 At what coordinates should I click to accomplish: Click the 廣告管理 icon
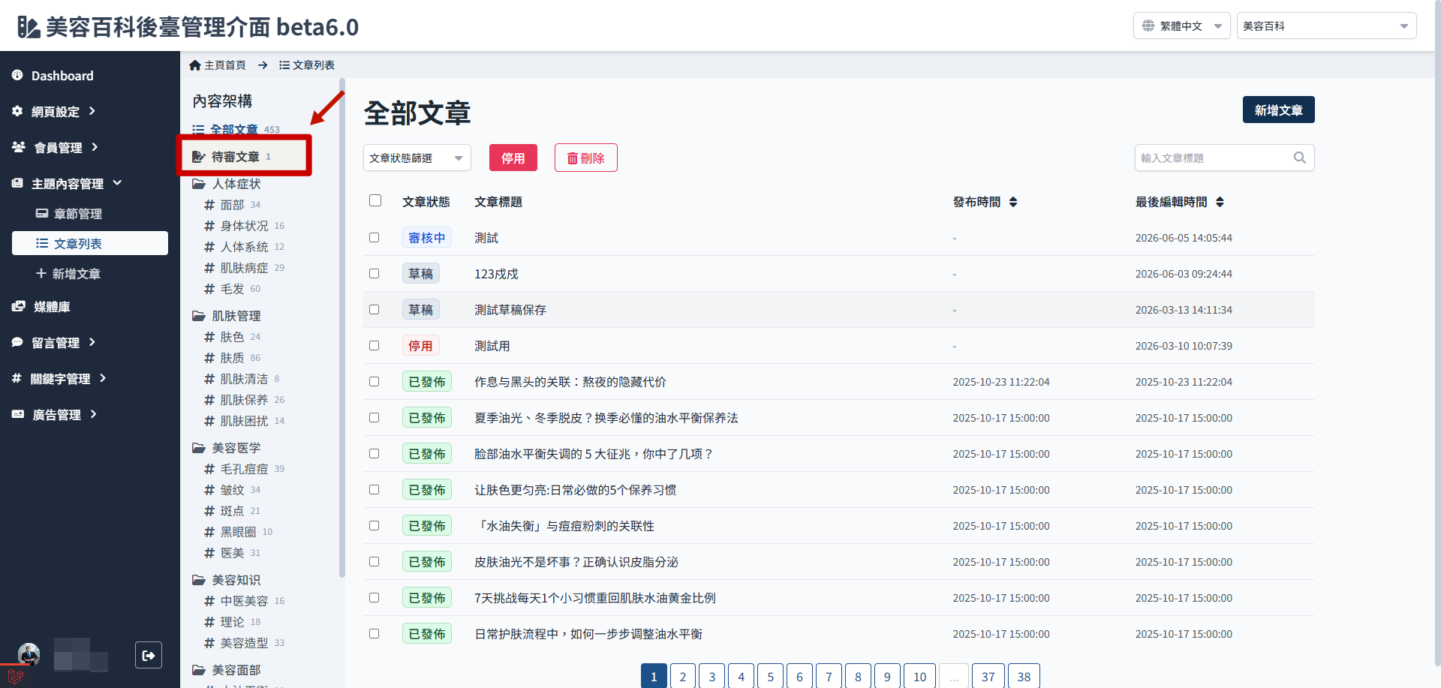[x=18, y=414]
